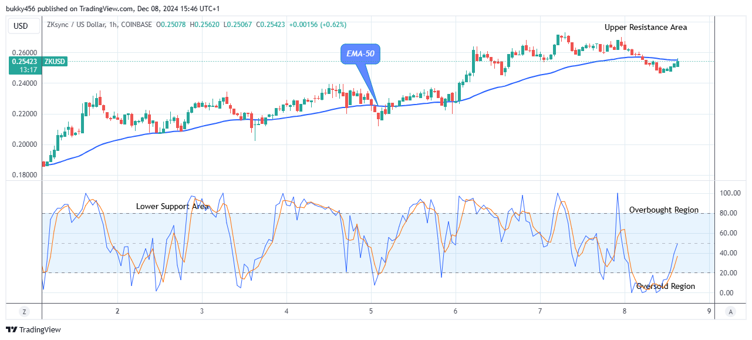Click date 4 on the time axis
This screenshot has height=340, width=752.
tap(286, 311)
